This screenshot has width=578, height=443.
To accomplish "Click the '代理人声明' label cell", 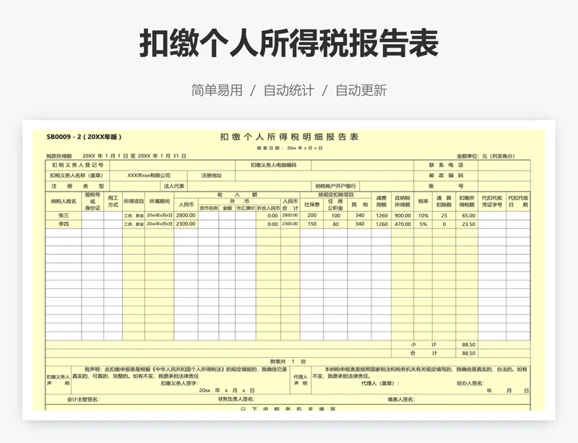I will click(301, 380).
